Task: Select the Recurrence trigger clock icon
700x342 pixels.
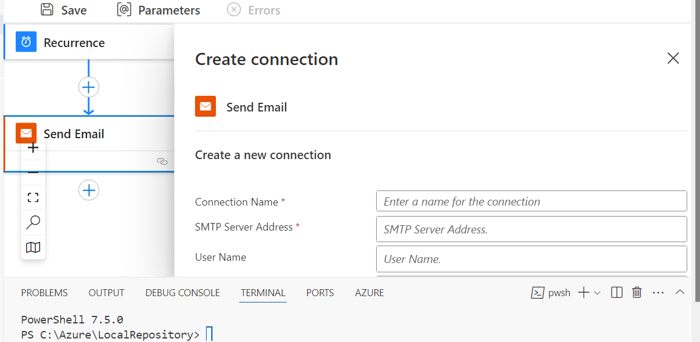Action: tap(26, 42)
